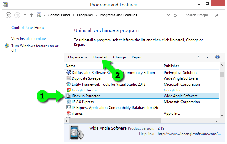Sort by the Name column header
This screenshot has width=227, height=144.
(x=113, y=66)
